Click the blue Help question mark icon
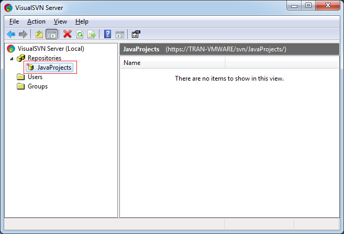 coord(107,34)
